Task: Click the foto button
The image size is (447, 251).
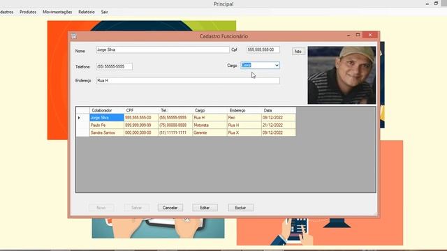Action: 298,51
